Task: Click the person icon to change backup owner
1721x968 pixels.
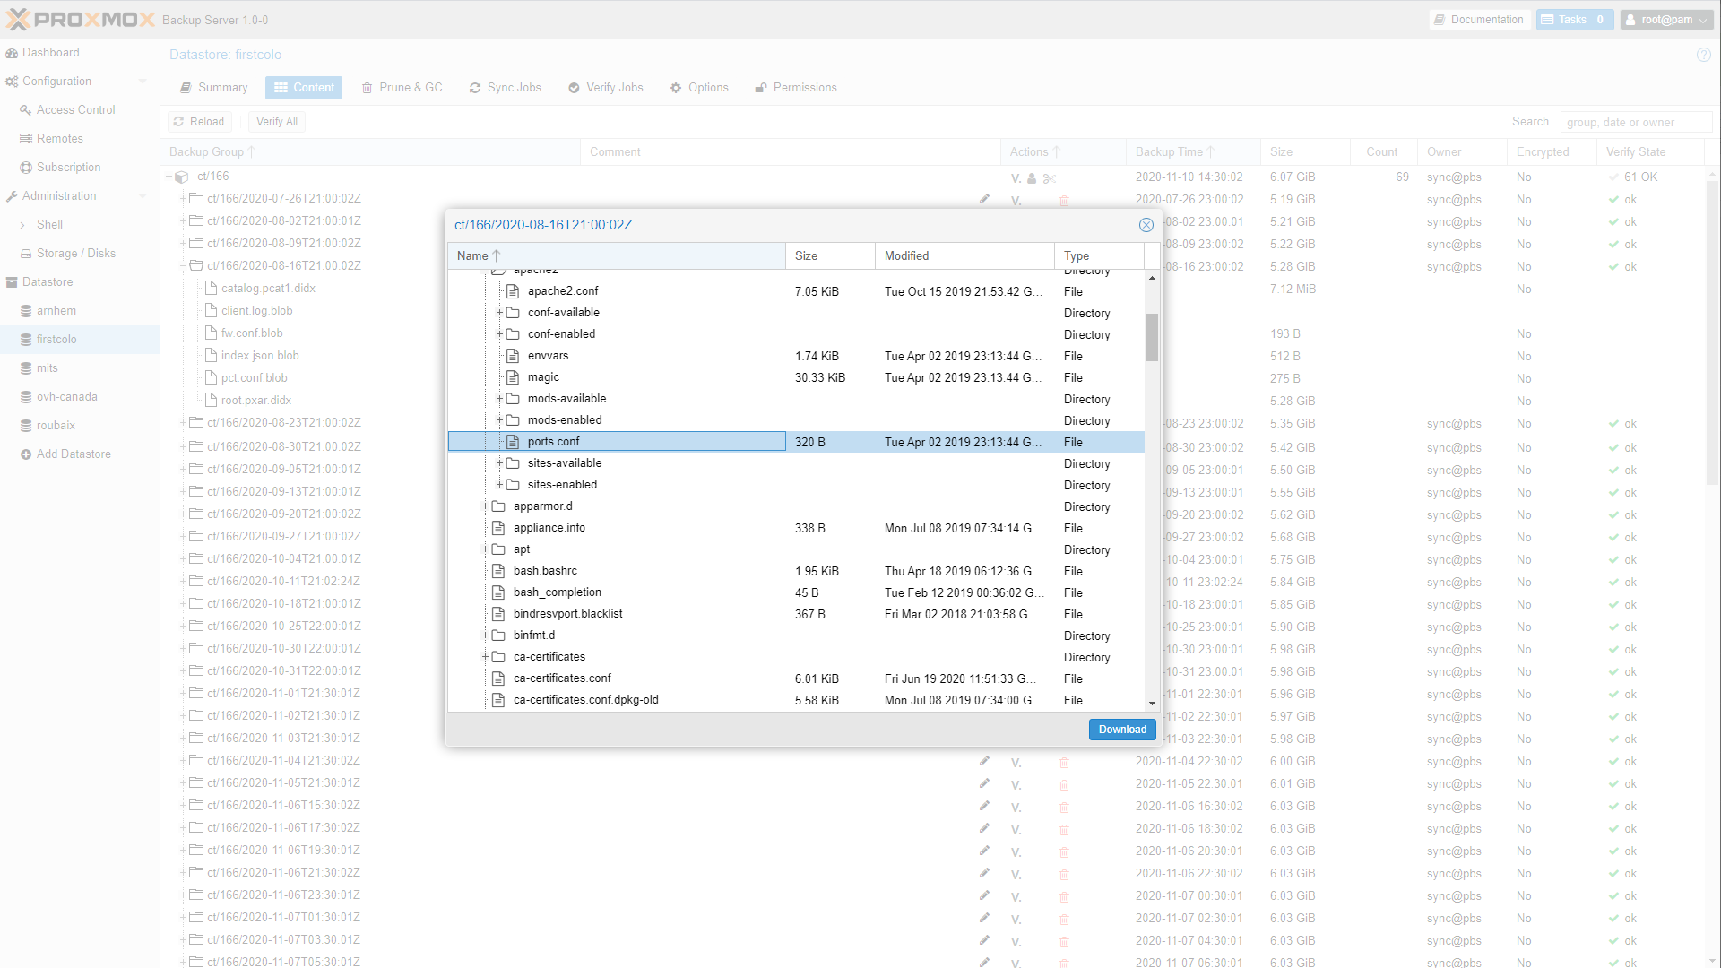Action: [x=1033, y=178]
